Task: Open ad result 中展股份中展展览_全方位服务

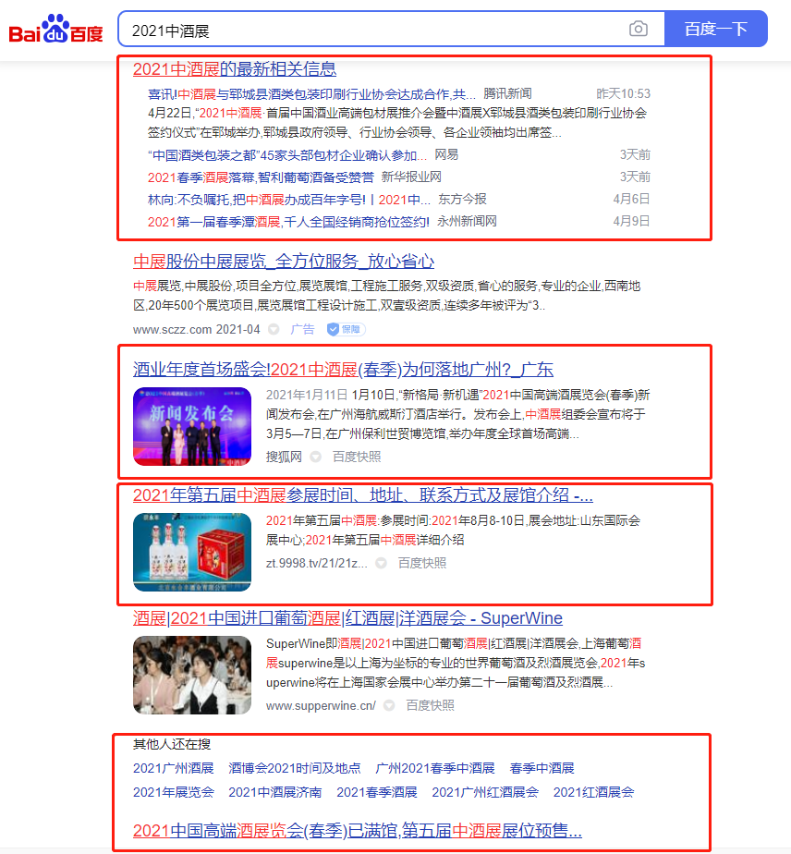Action: point(284,262)
